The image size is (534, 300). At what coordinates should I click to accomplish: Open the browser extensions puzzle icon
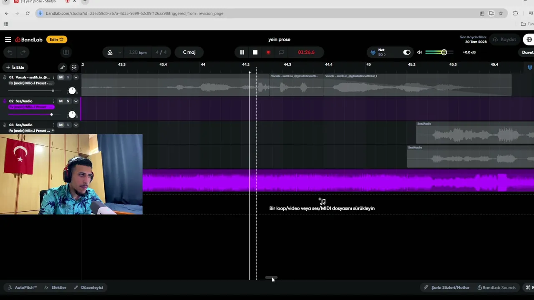516,13
